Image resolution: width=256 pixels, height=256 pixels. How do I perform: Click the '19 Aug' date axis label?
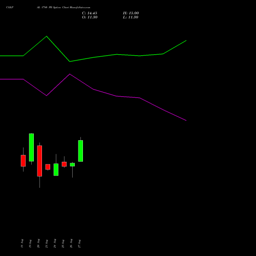[x=30, y=243]
